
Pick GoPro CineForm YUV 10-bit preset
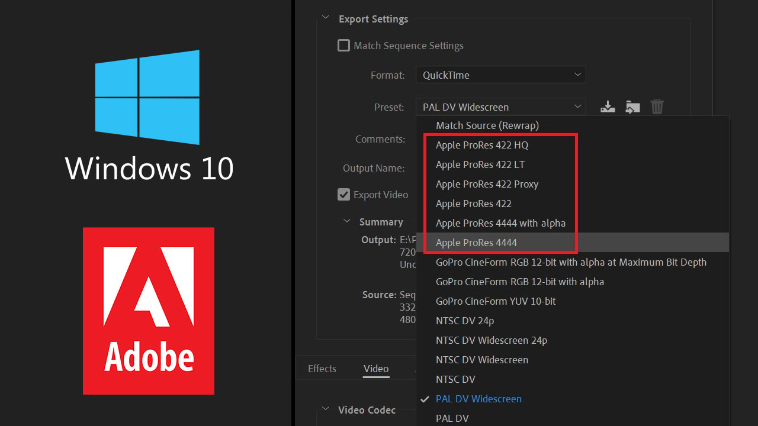pos(496,301)
